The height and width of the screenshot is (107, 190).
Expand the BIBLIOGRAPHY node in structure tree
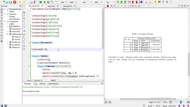7,26
